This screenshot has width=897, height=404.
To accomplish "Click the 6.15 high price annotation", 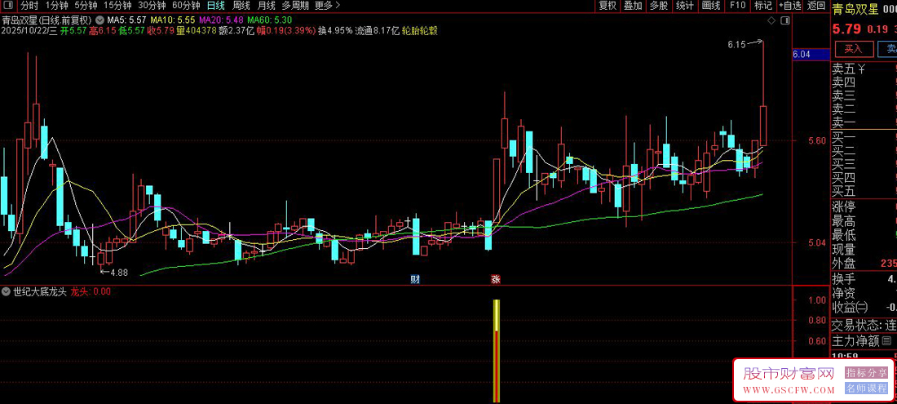I will tap(737, 44).
